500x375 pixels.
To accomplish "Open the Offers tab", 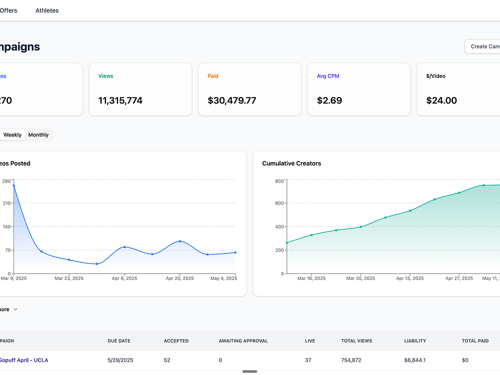I will coord(8,10).
